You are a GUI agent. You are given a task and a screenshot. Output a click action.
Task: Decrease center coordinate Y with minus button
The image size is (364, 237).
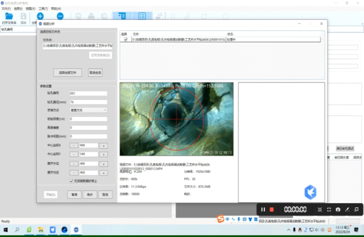pos(74,154)
